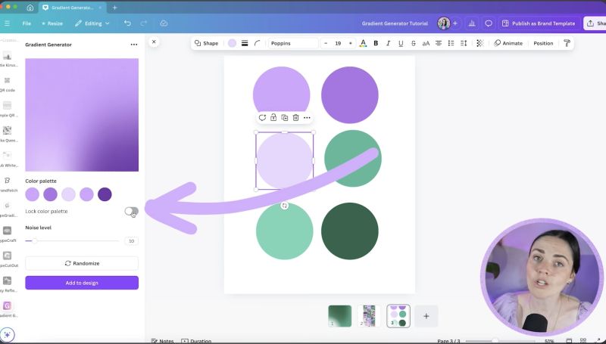
Task: Open the Position panel
Action: click(x=543, y=43)
